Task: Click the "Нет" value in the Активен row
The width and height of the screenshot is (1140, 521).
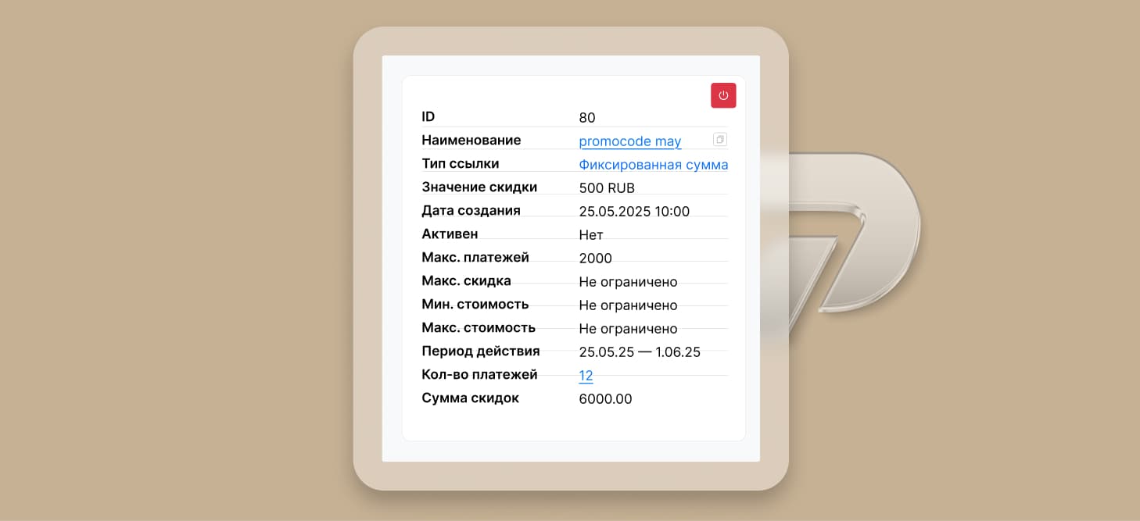Action: (591, 235)
